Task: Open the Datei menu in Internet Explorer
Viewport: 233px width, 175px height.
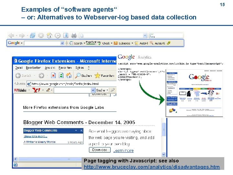Action: tap(19, 68)
